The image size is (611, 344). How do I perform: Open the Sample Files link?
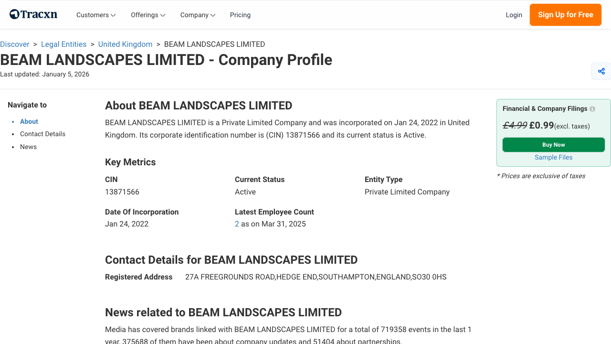point(553,157)
